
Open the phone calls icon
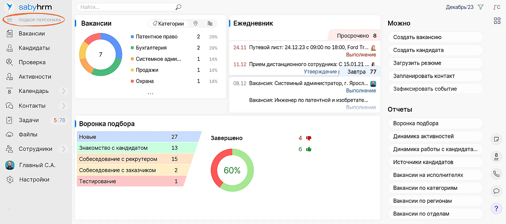[496, 173]
